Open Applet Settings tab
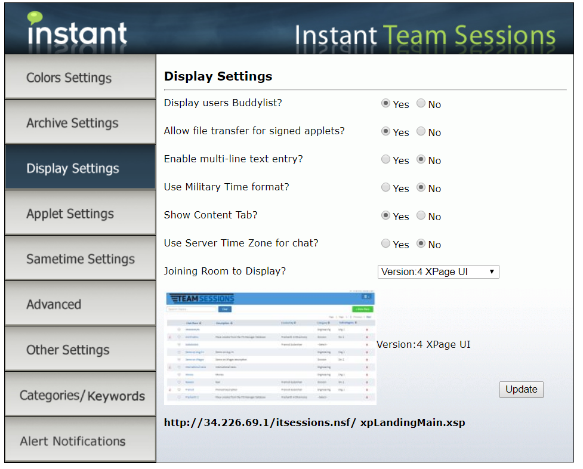Image resolution: width=583 pixels, height=469 pixels. point(81,213)
